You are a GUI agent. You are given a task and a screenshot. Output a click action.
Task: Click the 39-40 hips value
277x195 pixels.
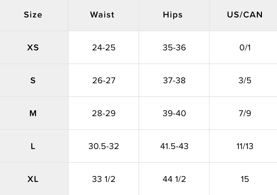point(174,113)
